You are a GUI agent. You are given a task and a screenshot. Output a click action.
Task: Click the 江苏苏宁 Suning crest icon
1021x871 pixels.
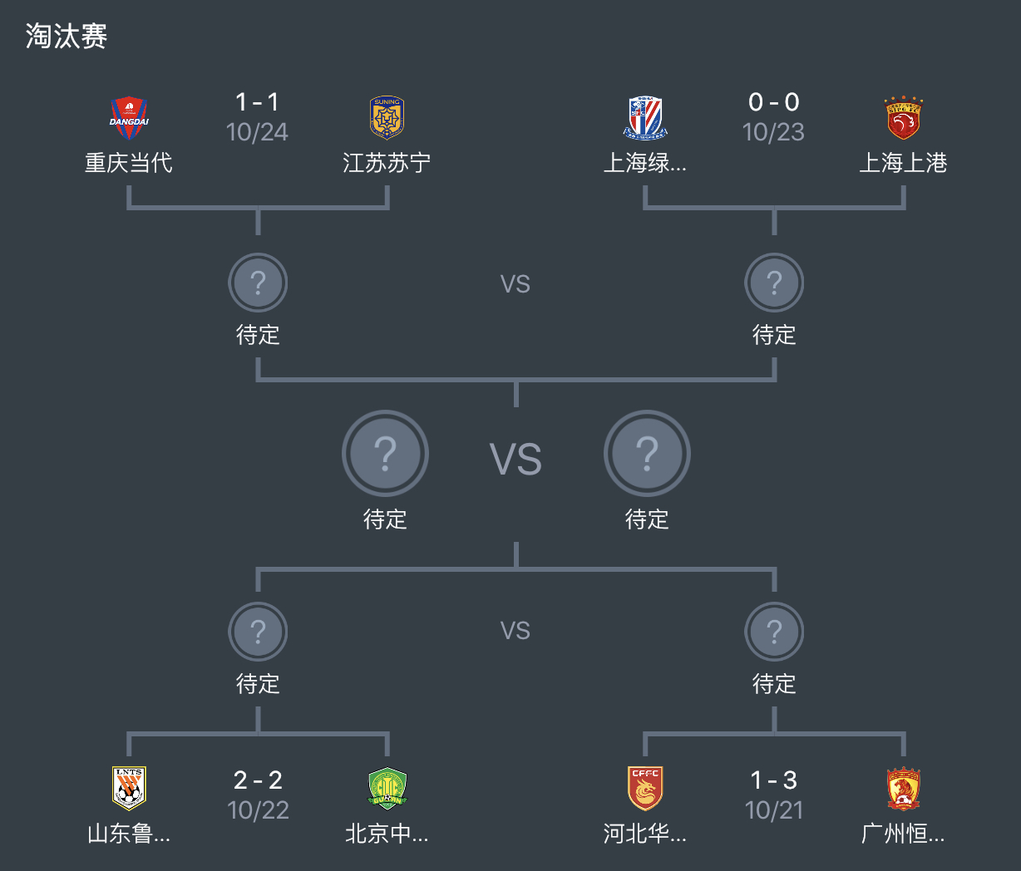385,116
